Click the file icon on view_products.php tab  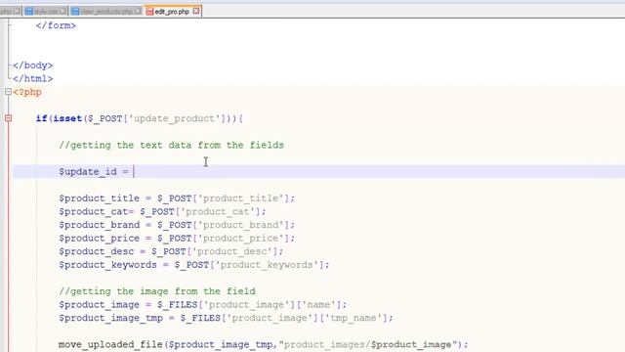coord(75,12)
